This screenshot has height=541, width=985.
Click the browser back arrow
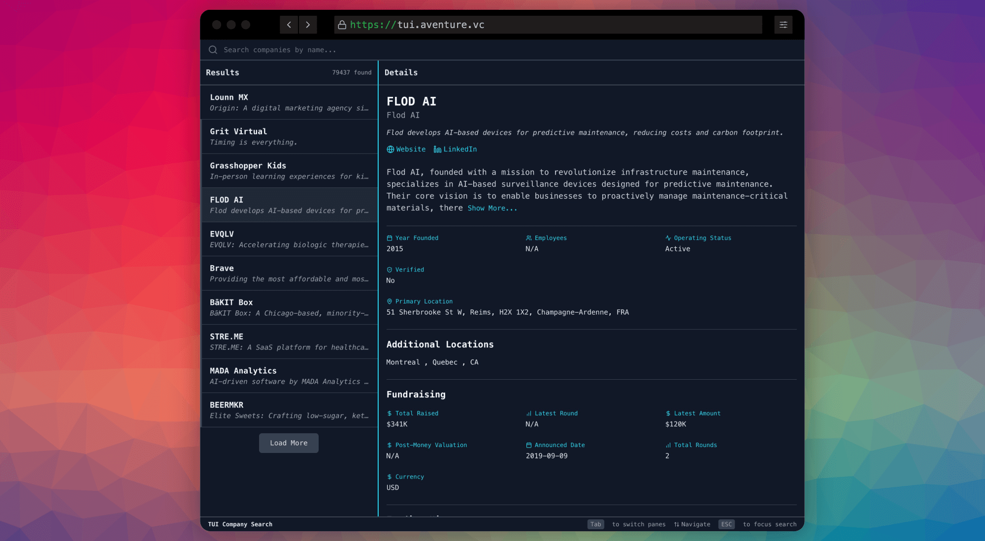pos(289,25)
